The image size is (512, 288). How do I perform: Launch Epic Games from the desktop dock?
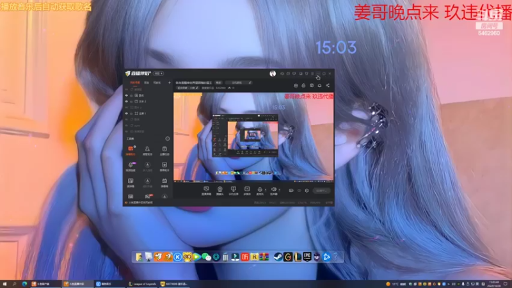[307, 257]
